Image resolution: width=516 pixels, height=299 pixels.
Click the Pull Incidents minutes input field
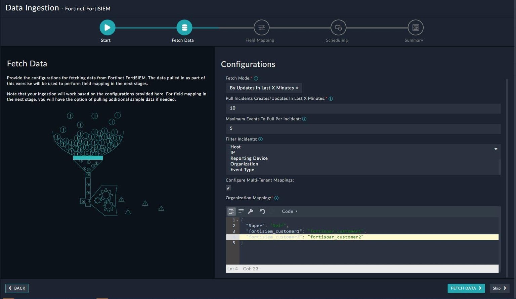(363, 108)
